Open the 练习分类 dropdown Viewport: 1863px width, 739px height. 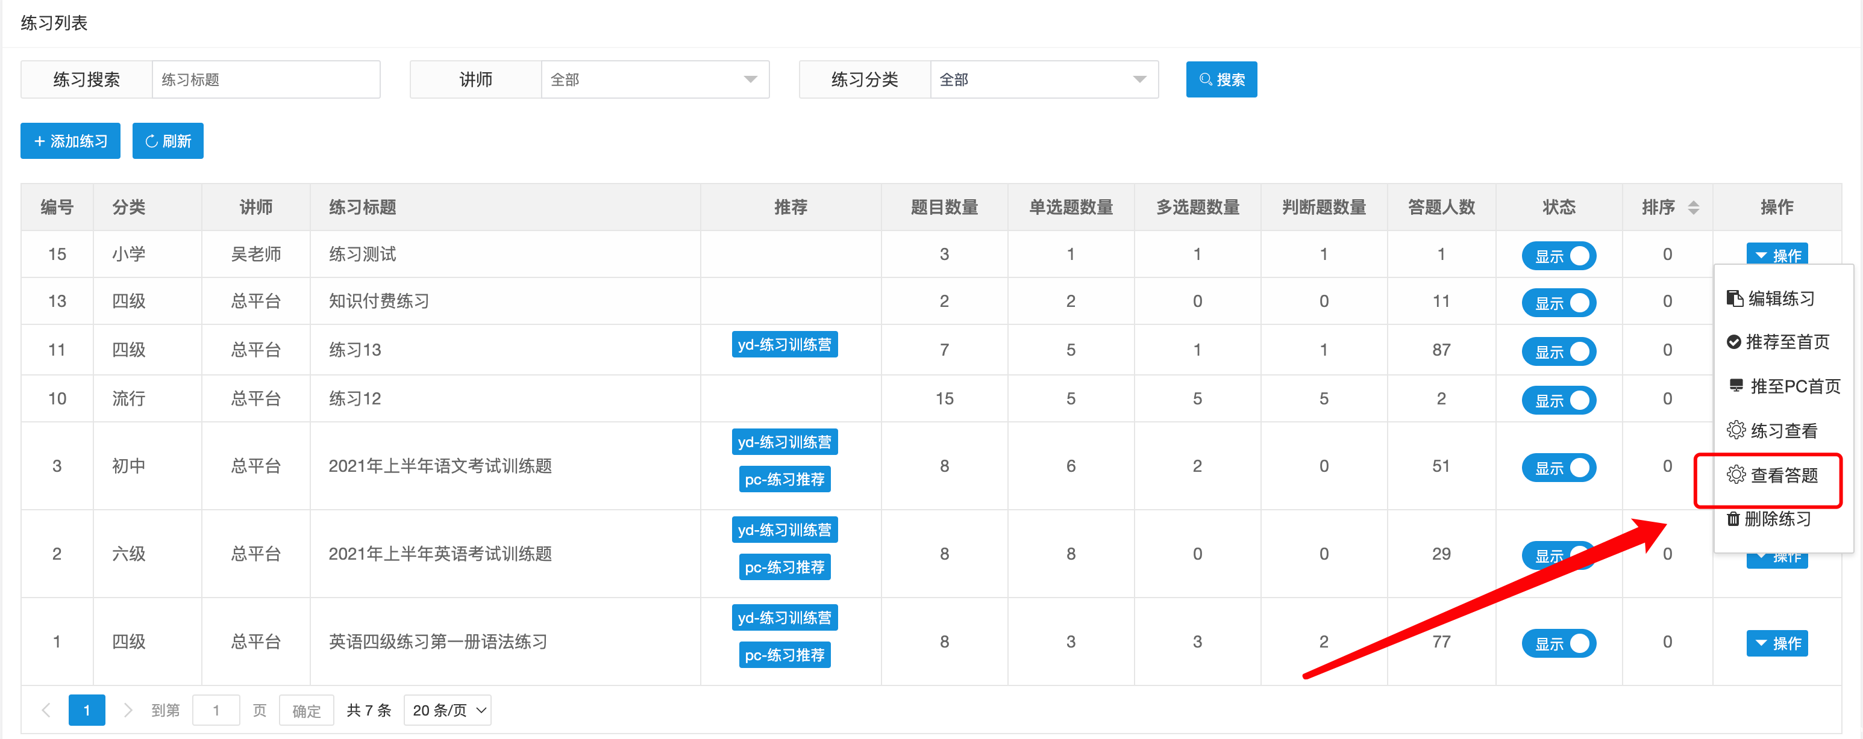coord(1043,79)
